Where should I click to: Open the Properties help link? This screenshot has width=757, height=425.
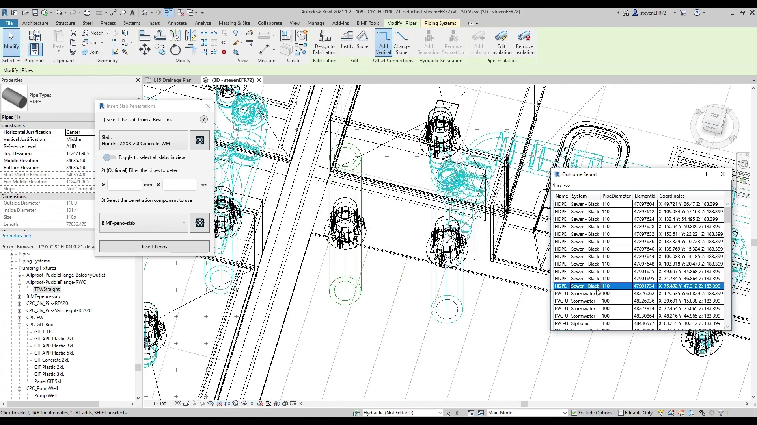17,236
